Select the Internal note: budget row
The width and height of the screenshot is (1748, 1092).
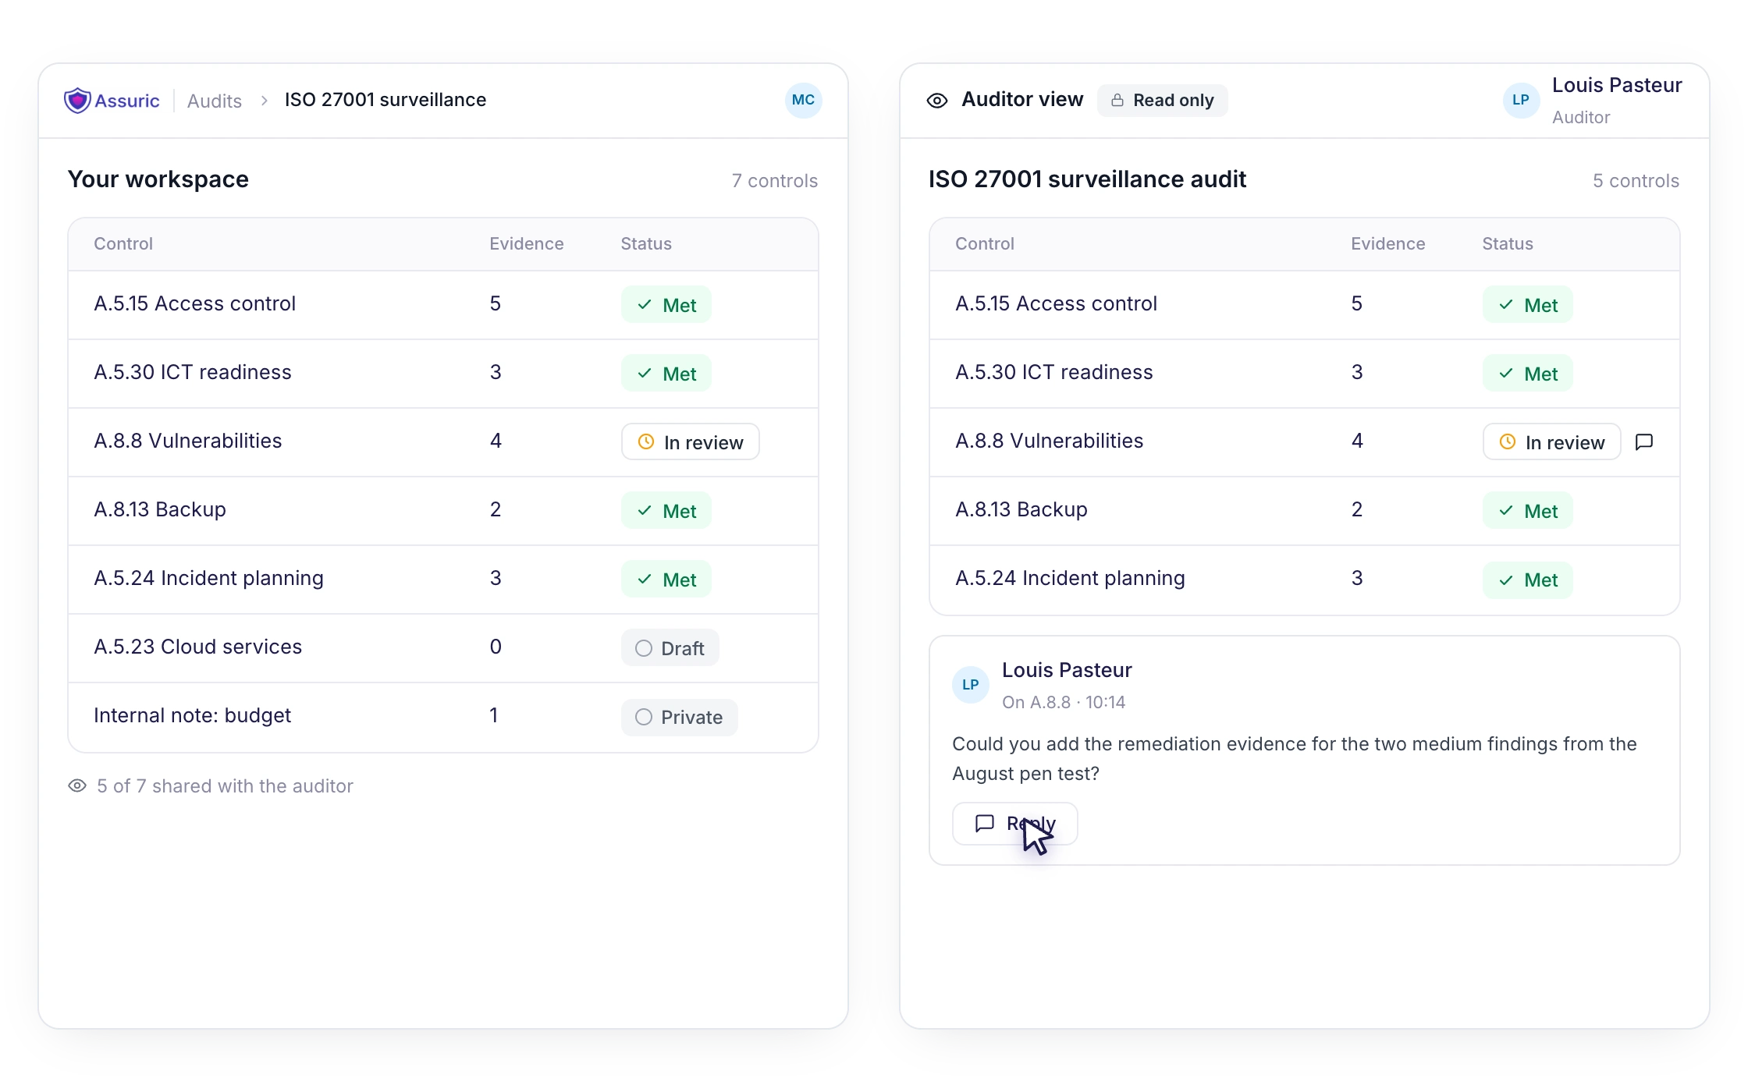(x=443, y=717)
